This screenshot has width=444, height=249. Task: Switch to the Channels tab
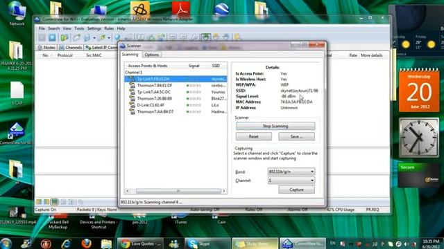70,48
